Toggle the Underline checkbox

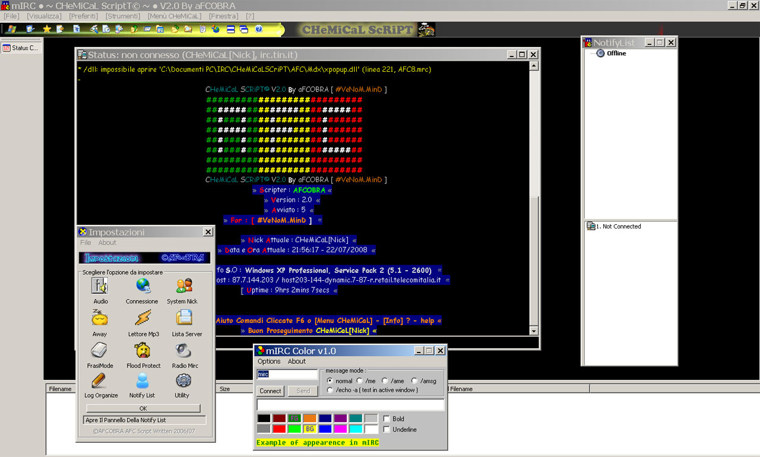(387, 429)
